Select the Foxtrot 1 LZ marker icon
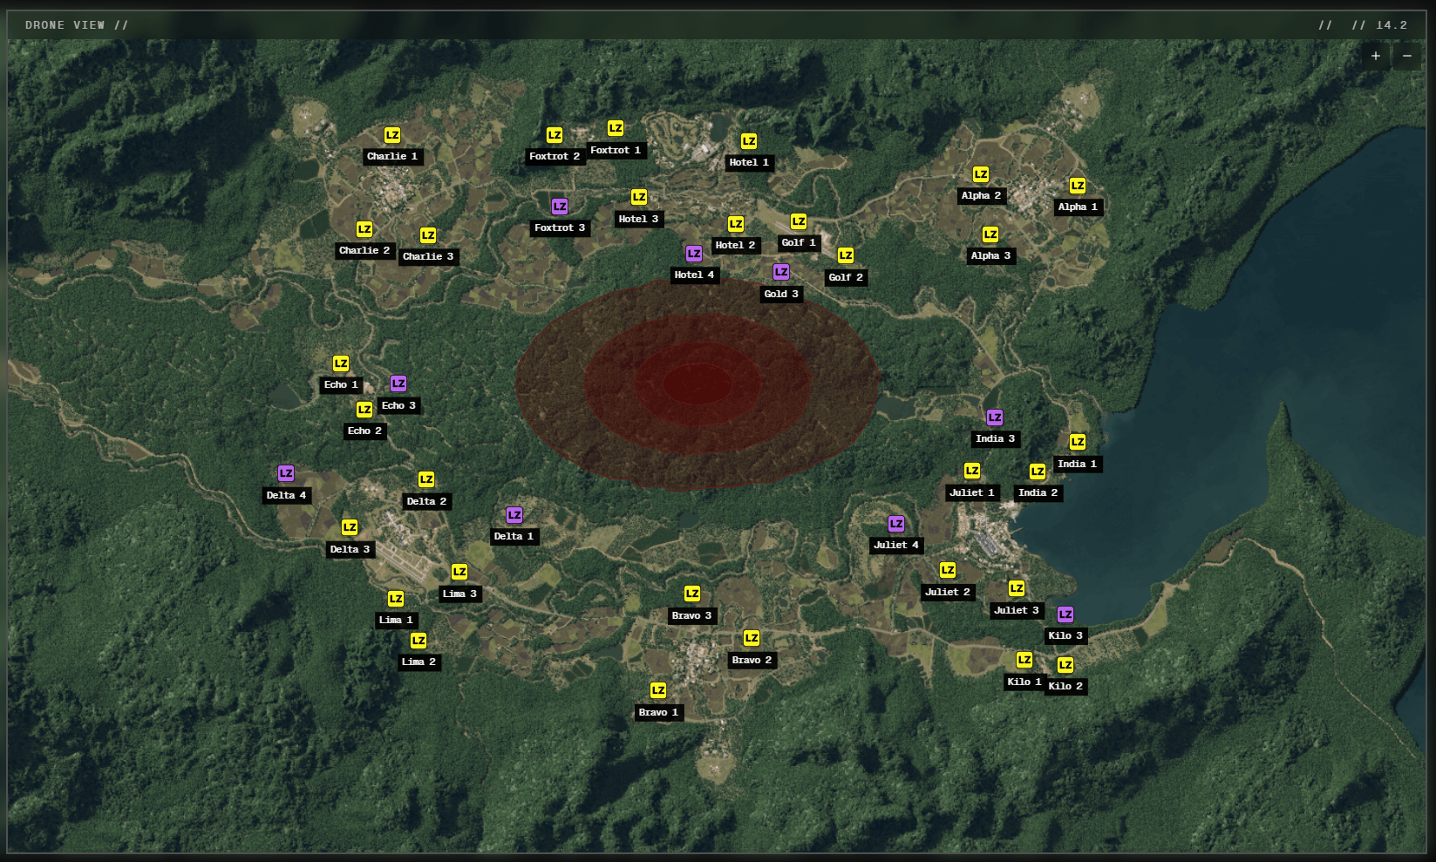This screenshot has height=862, width=1436. [x=616, y=128]
